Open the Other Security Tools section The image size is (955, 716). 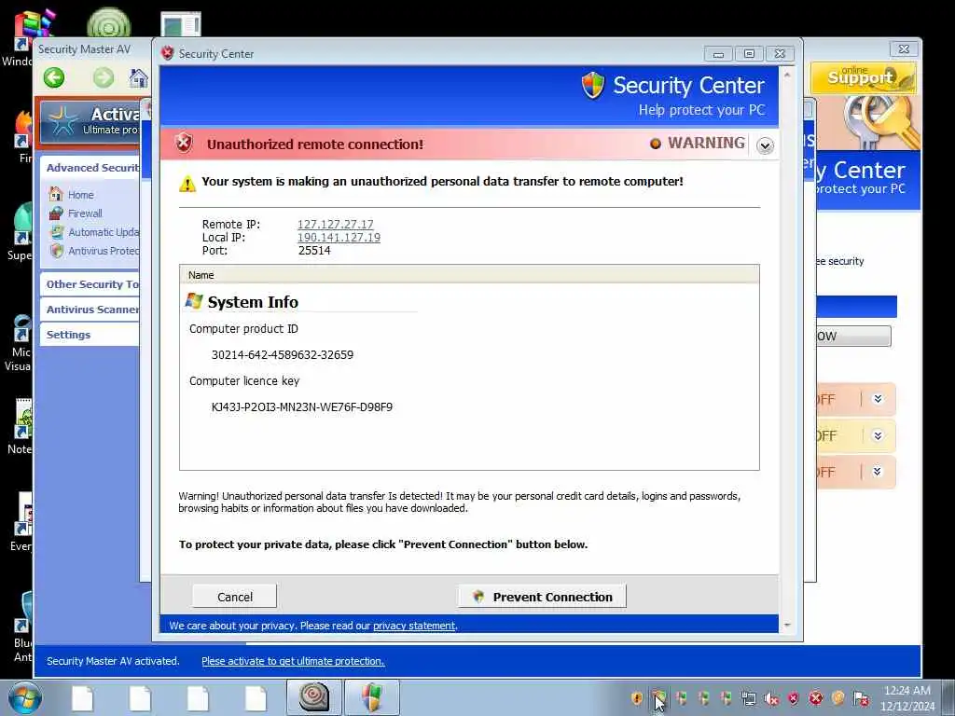pyautogui.click(x=91, y=284)
